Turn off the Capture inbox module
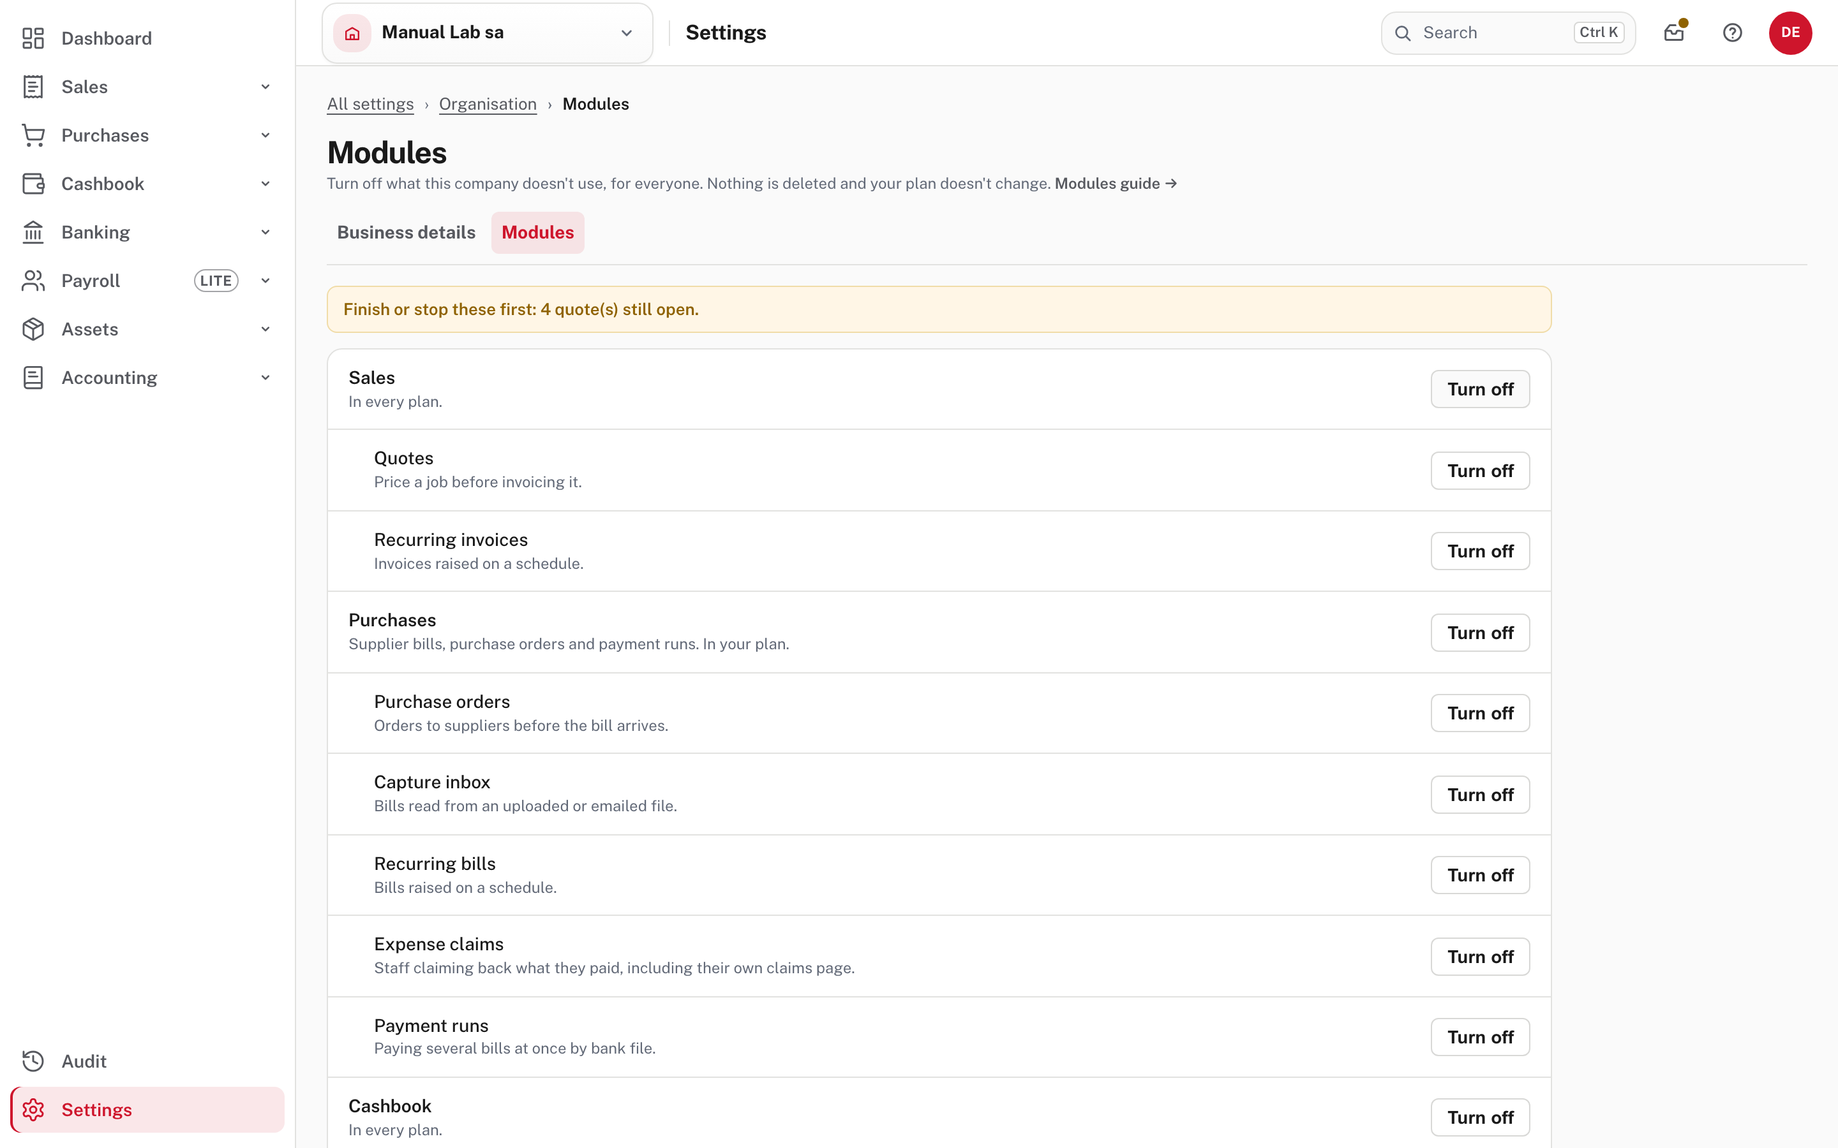Screen dimensions: 1838x1148 1480,794
